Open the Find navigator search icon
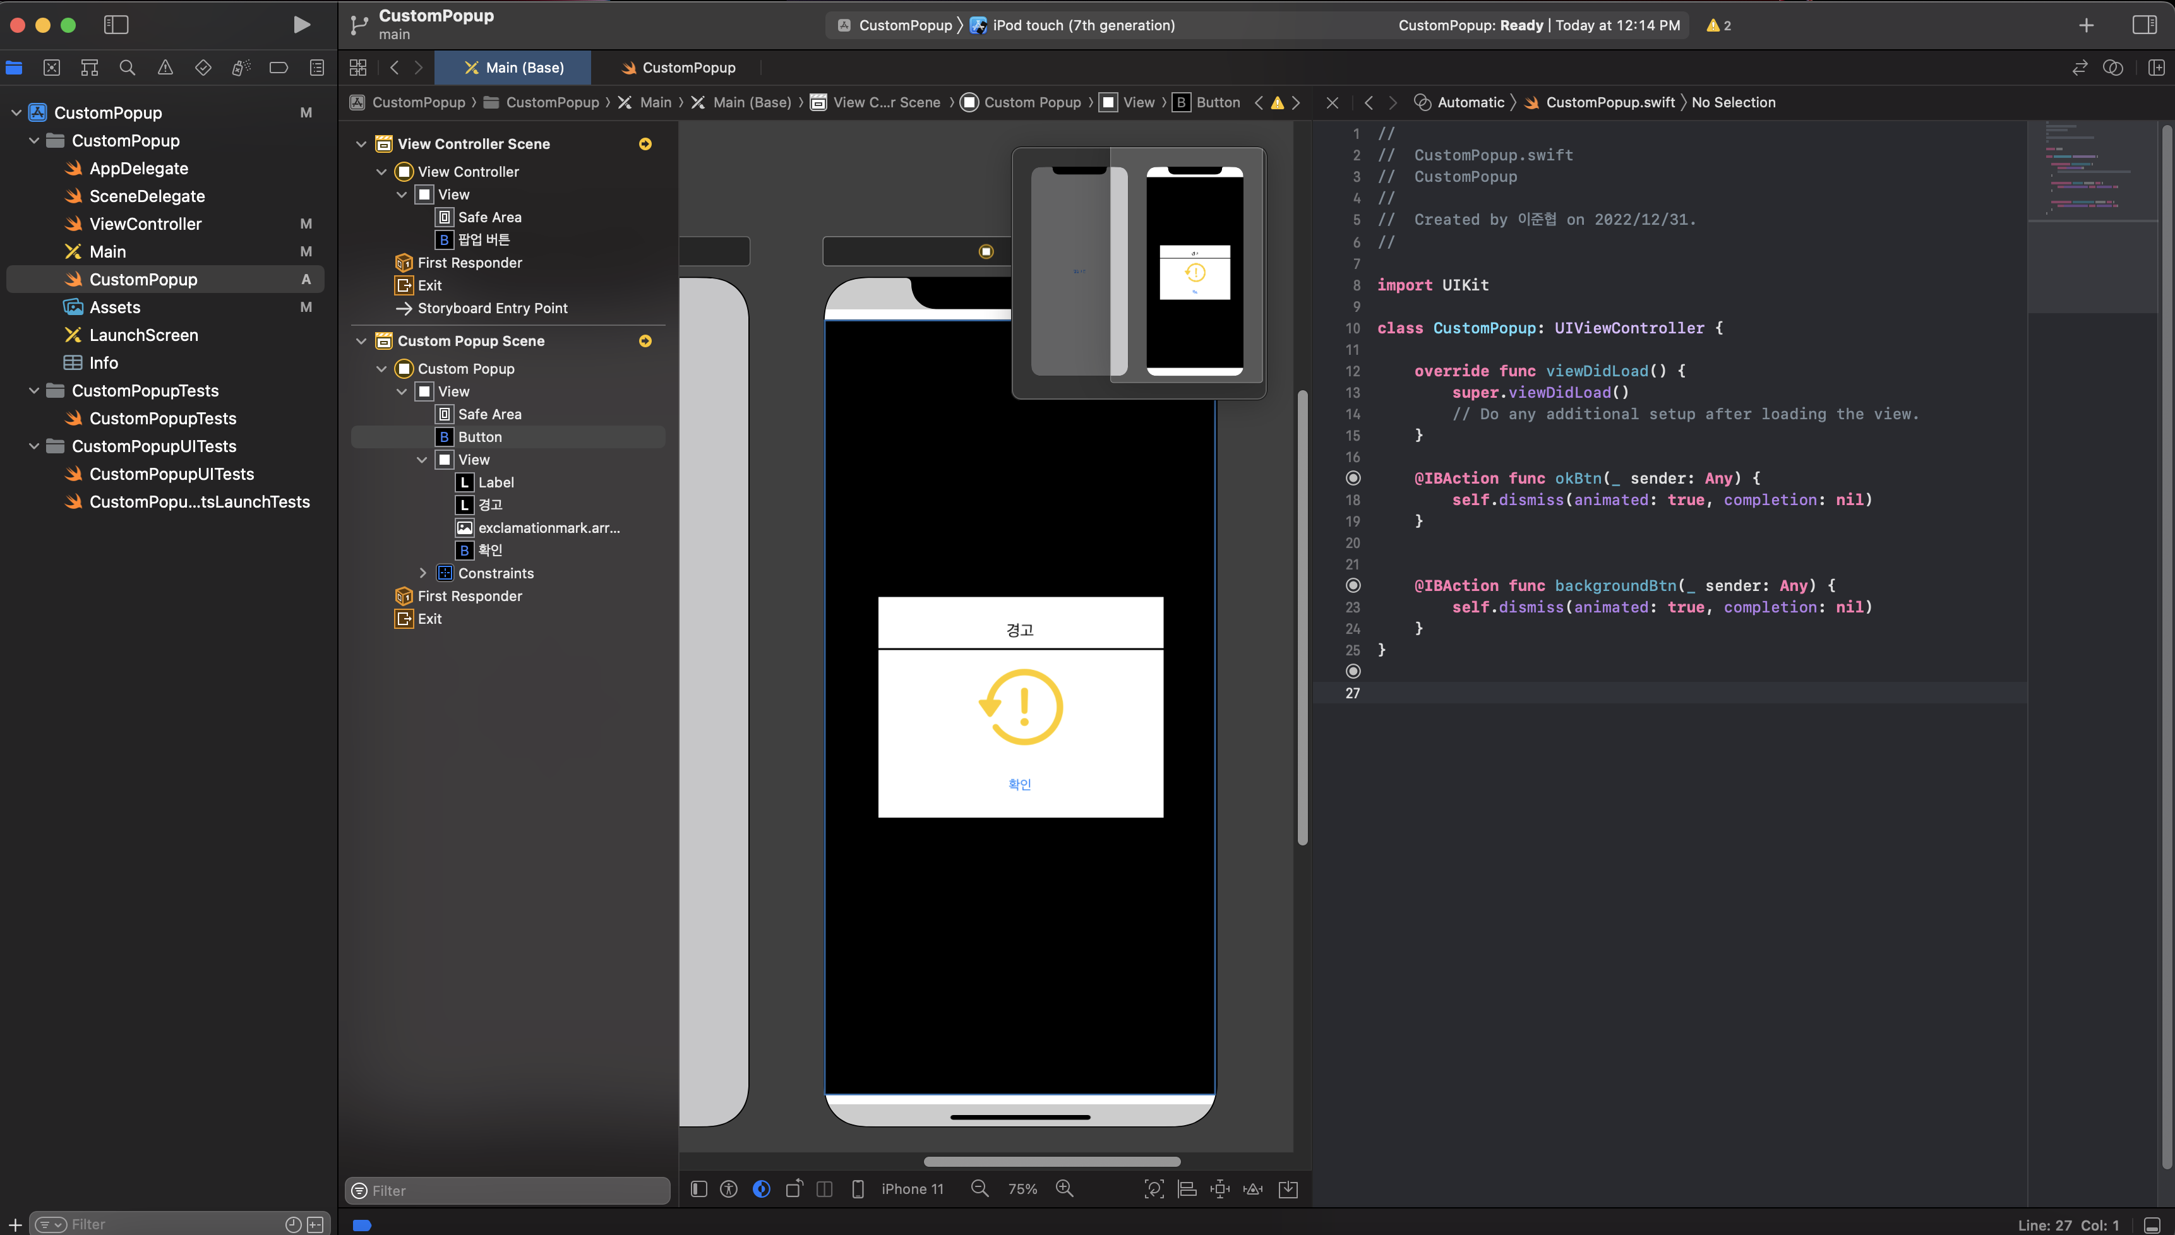 [x=127, y=68]
